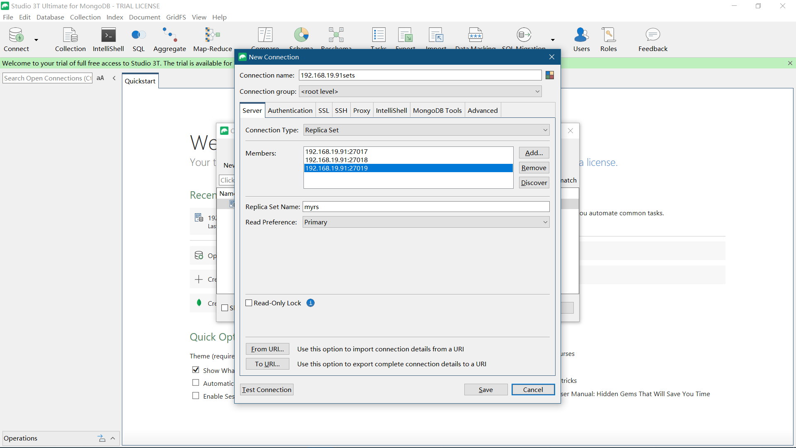Expand the SQL Migration dropdown arrow
The width and height of the screenshot is (796, 448).
point(553,40)
